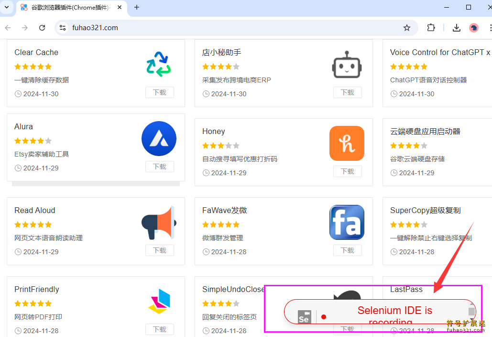The image size is (492, 337).
Task: Select the 谷歌浏览器插件 tab
Action: (x=72, y=8)
